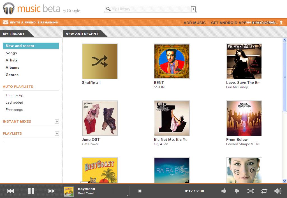Pause the current song
Viewport: 287px width, 198px height.
pos(31,191)
